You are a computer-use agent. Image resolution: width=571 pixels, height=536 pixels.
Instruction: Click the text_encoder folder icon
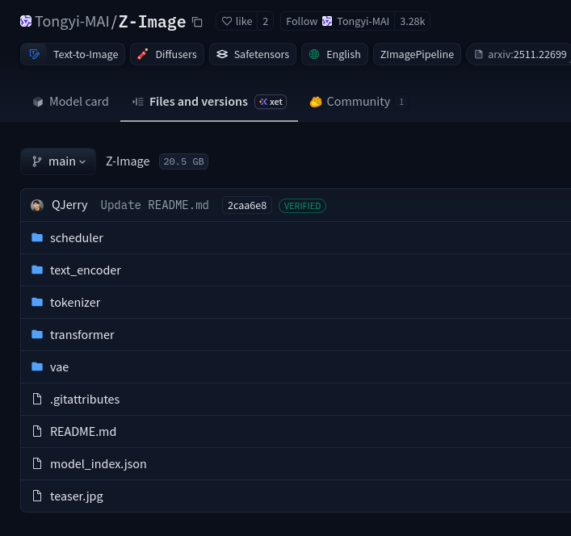[x=37, y=270]
